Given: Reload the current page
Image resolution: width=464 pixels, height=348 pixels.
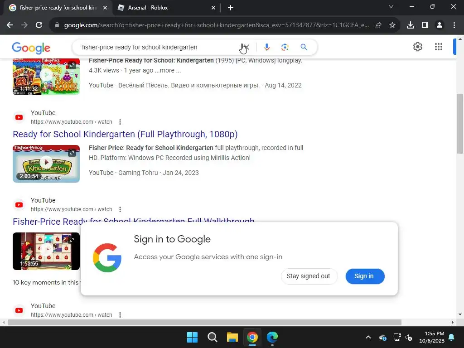Looking at the screenshot, I should [39, 25].
